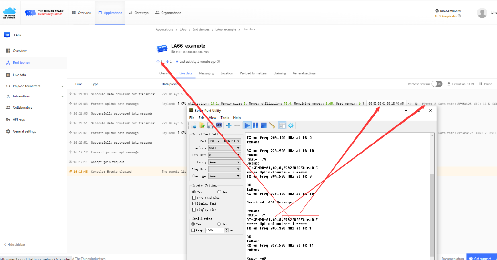Image resolution: width=497 pixels, height=260 pixels.
Task: Switch to the Location tab
Action: (x=227, y=73)
